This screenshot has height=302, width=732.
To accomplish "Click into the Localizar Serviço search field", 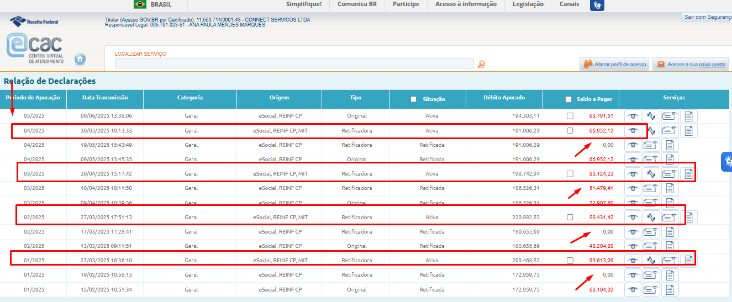I will pos(294,63).
